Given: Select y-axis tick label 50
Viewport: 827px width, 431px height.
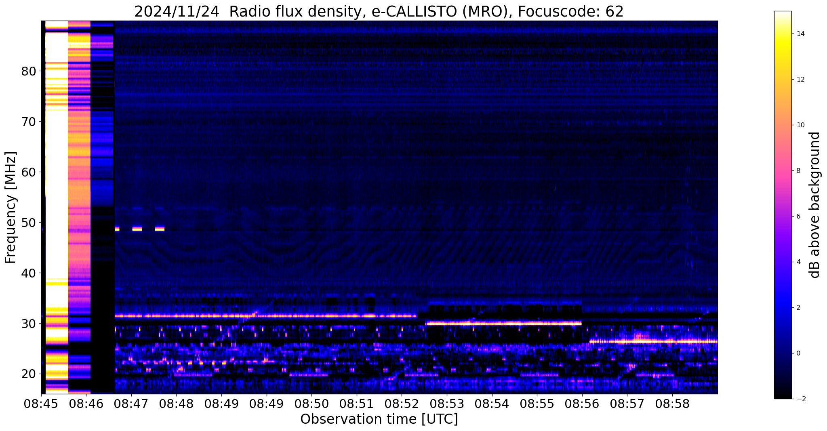Looking at the screenshot, I should coord(29,223).
